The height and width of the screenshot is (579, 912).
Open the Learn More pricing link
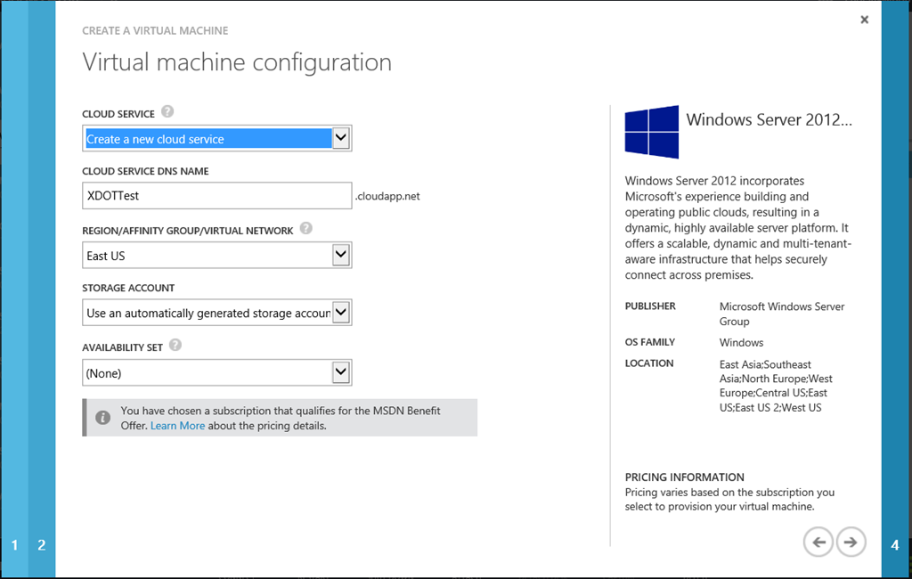[177, 426]
